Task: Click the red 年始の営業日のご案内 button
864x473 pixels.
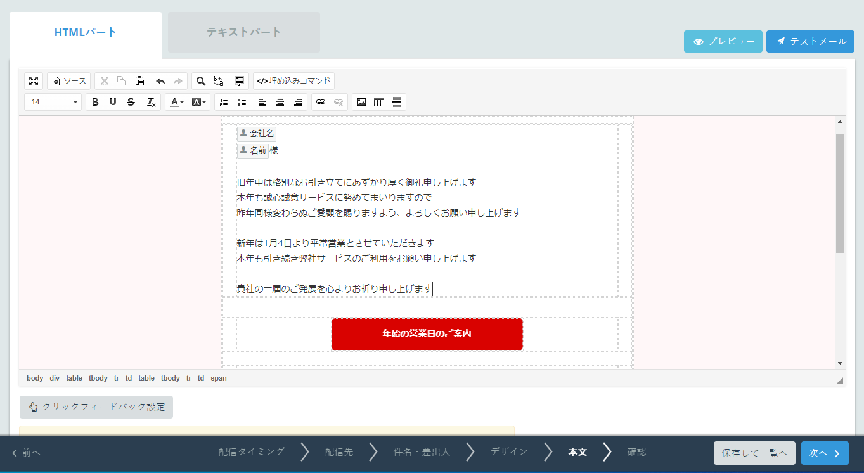Action: [427, 334]
